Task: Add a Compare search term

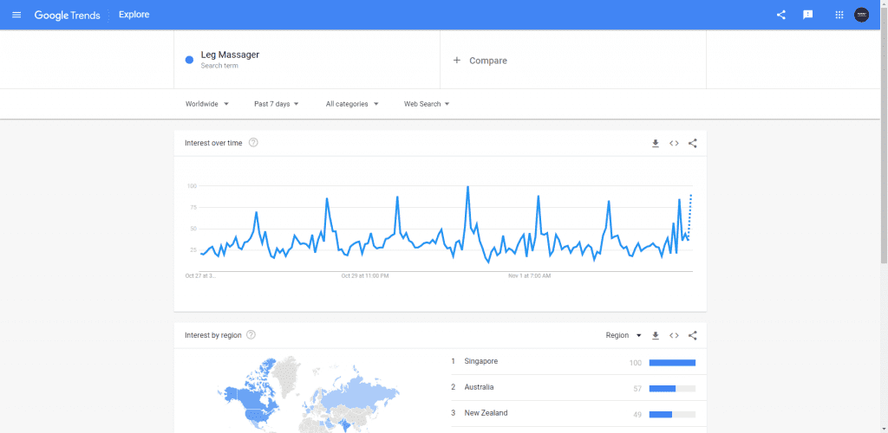Action: click(x=480, y=61)
